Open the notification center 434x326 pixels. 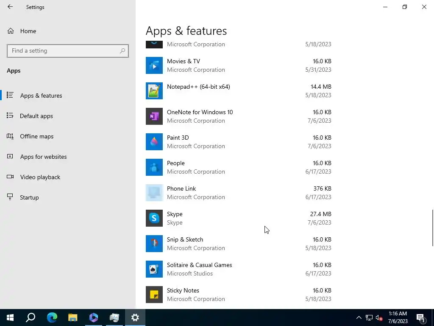pyautogui.click(x=421, y=318)
